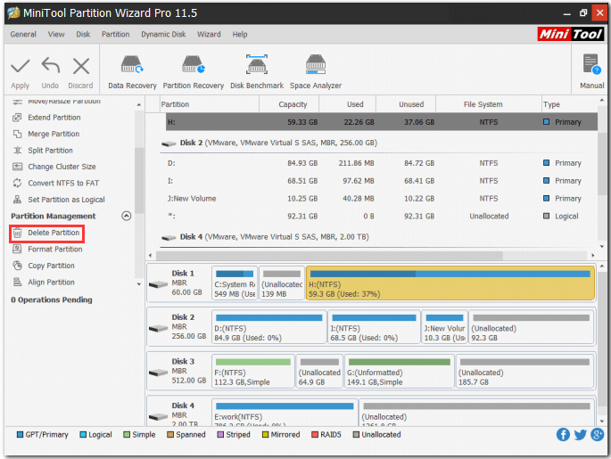Viewport: 611px width, 459px height.
Task: Select D:(NTFS) block in Disk 2 map
Action: pos(268,327)
